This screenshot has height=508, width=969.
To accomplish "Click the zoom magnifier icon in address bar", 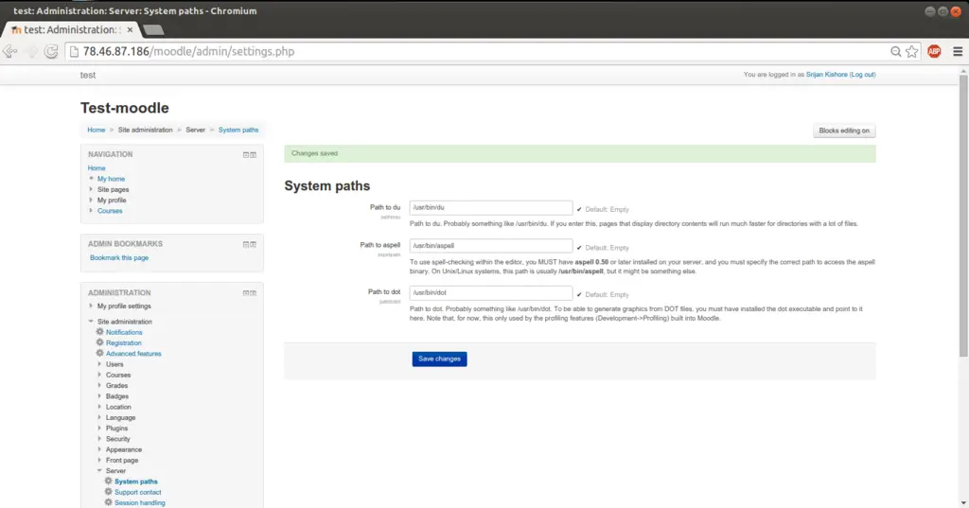I will [x=895, y=52].
